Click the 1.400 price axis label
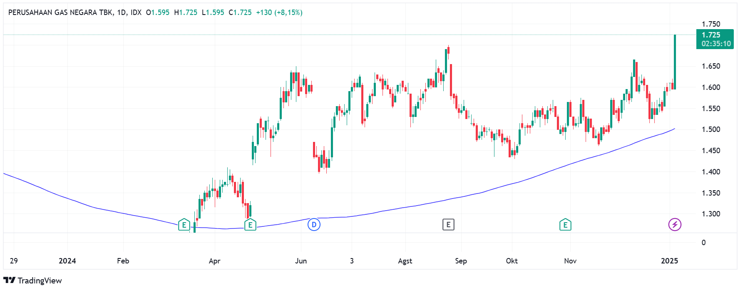The height and width of the screenshot is (288, 740). (711, 172)
